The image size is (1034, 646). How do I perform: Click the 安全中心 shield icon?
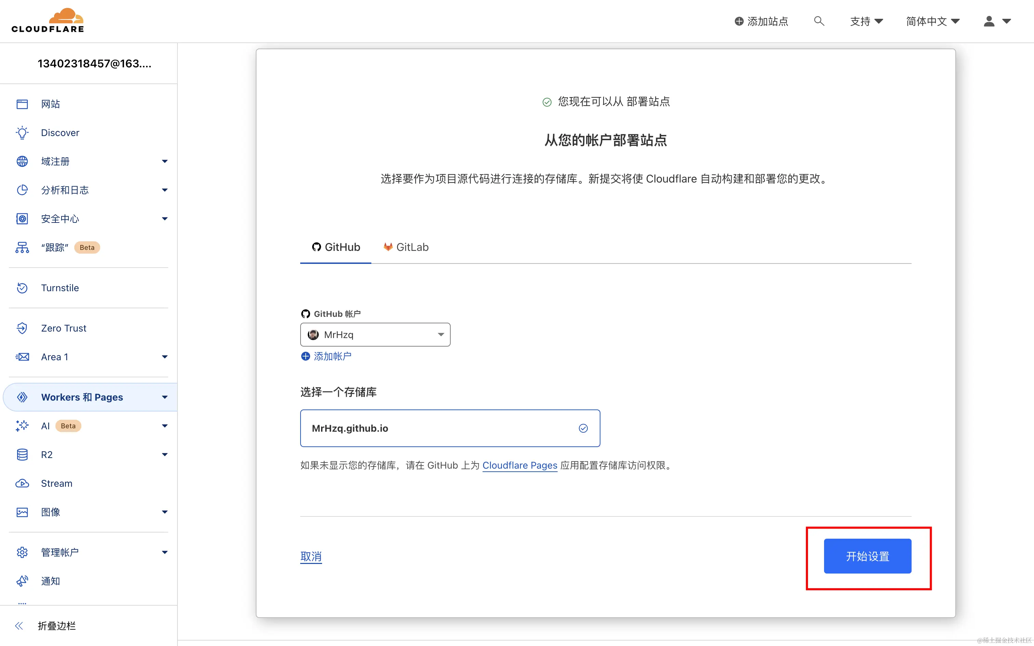[22, 218]
